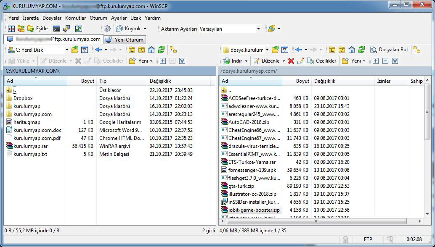This screenshot has width=435, height=247.
Task: Go to home directory in local panel
Action: pyautogui.click(x=151, y=50)
